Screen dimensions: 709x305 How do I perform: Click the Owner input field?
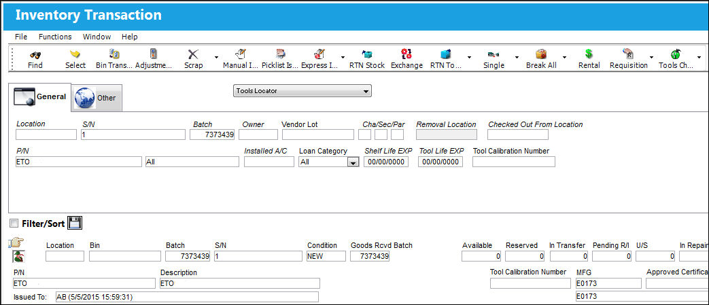point(258,134)
